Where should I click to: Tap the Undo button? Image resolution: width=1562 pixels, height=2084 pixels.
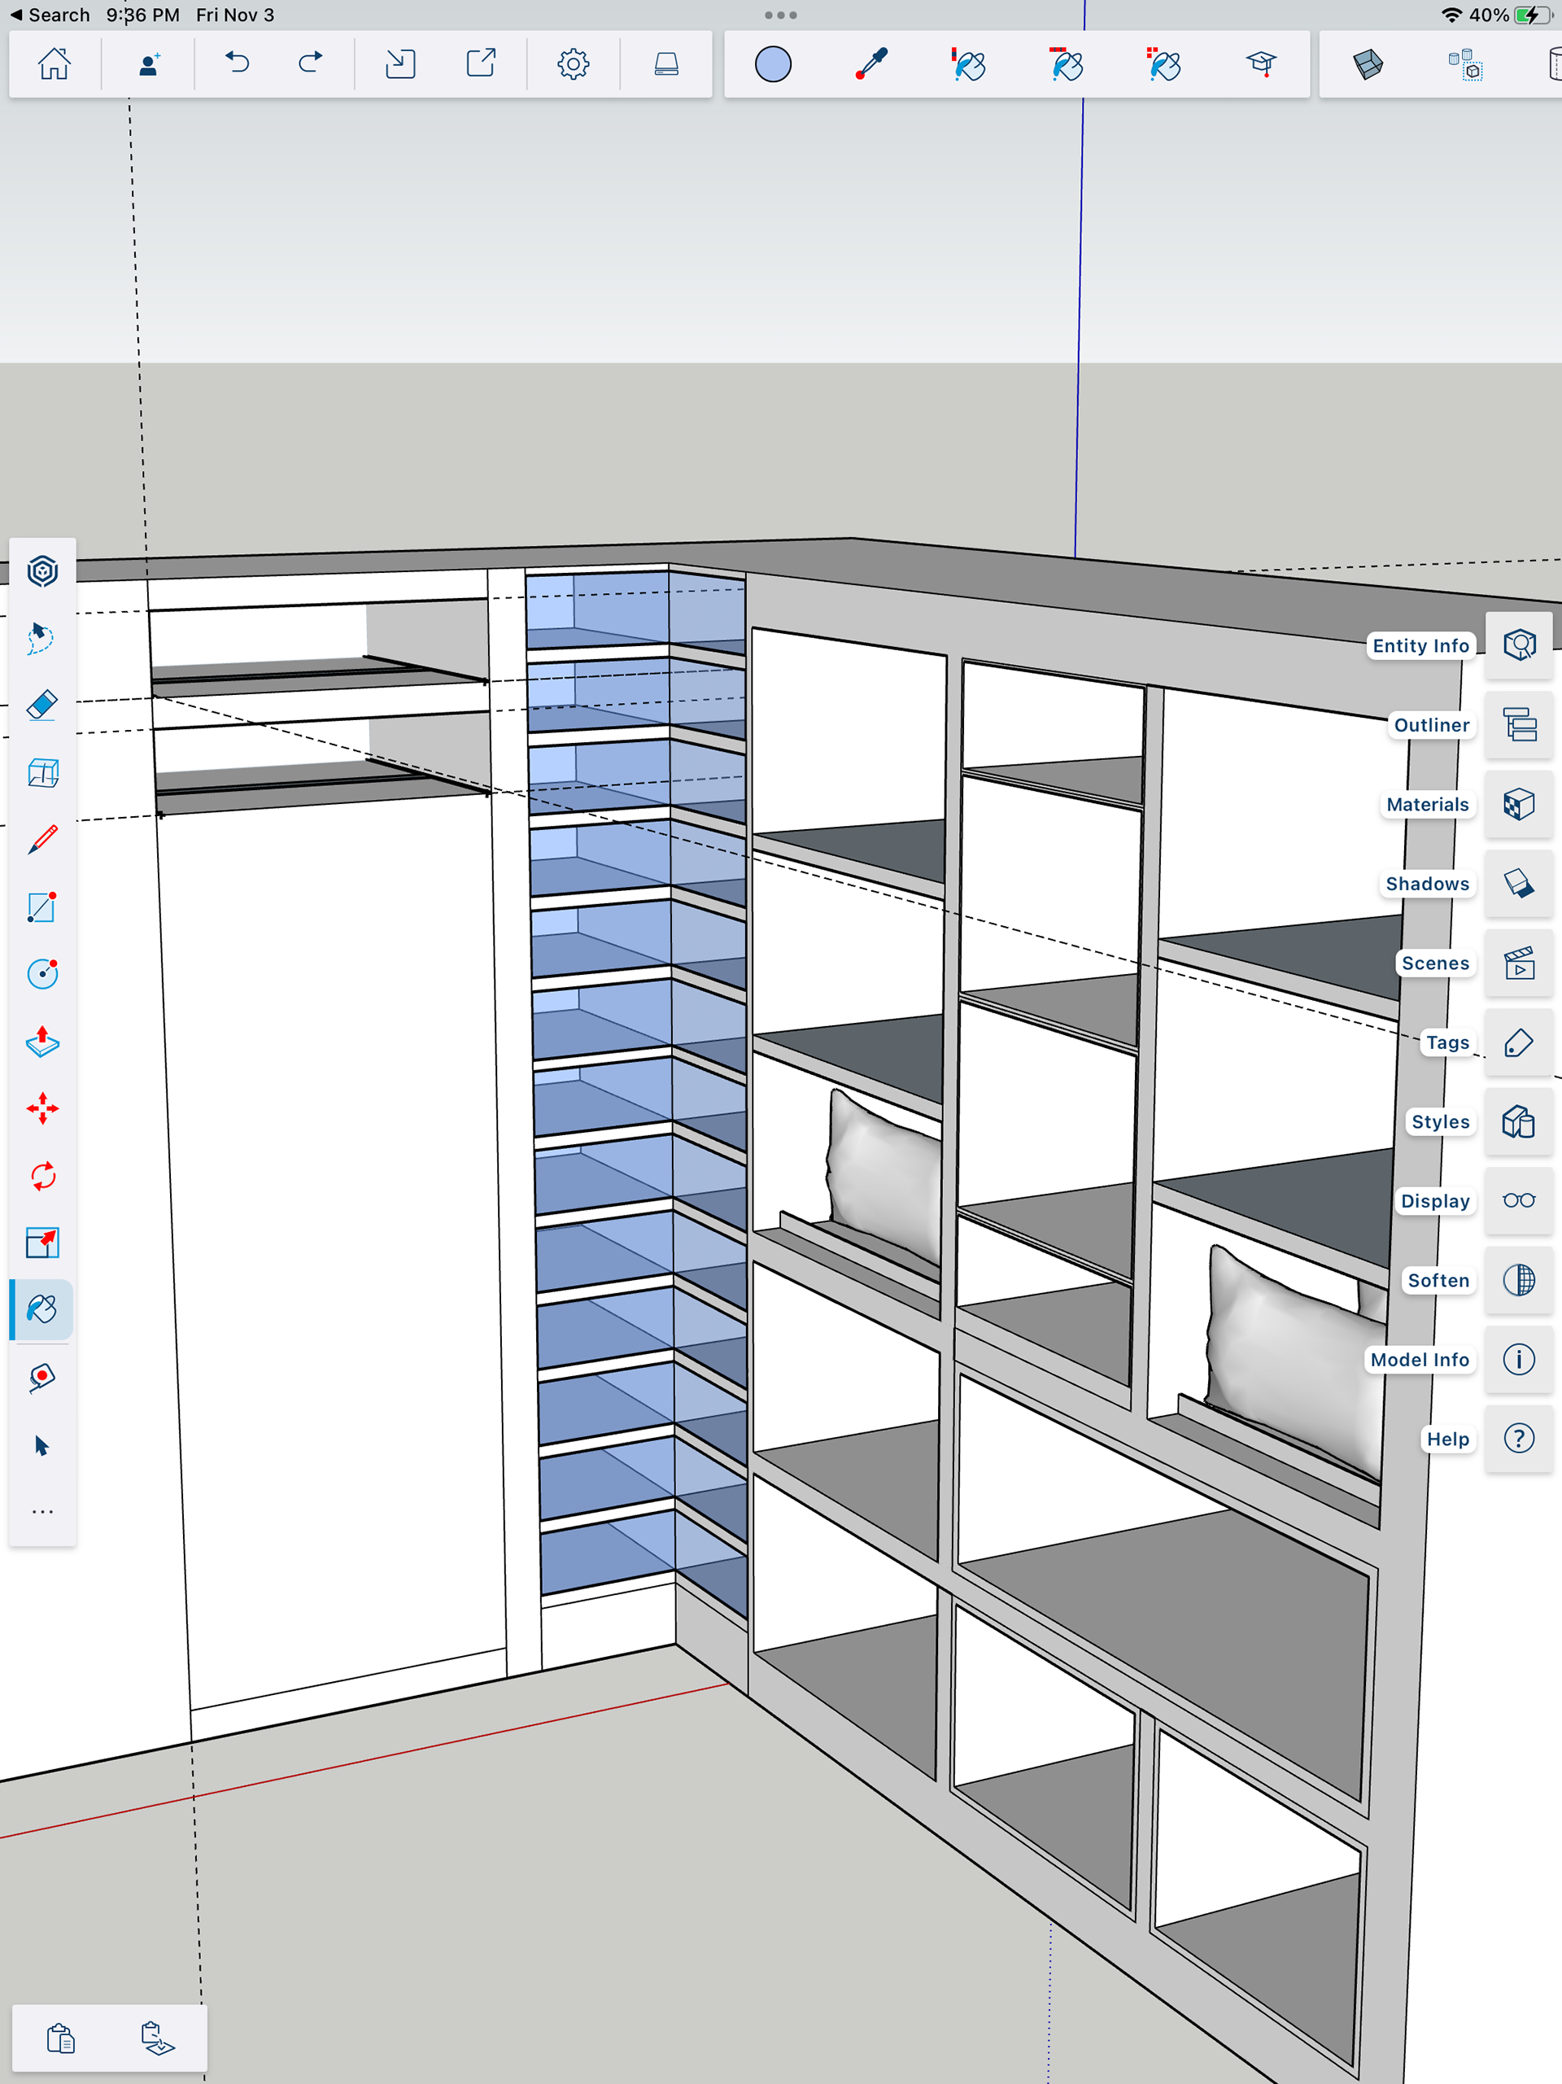coord(238,64)
